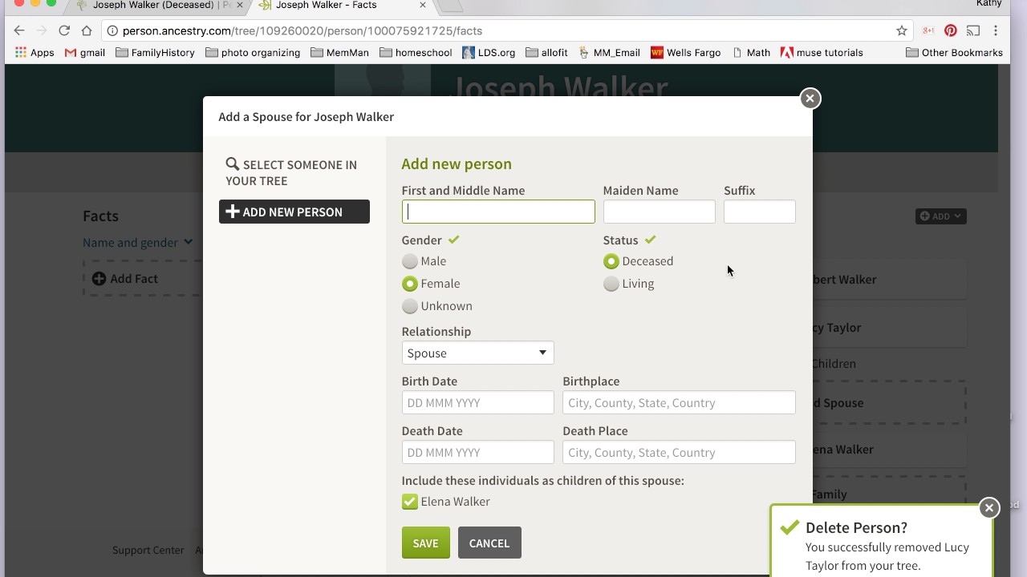This screenshot has height=577, width=1027.
Task: Open the photo organizing bookmarks folder
Action: [253, 53]
